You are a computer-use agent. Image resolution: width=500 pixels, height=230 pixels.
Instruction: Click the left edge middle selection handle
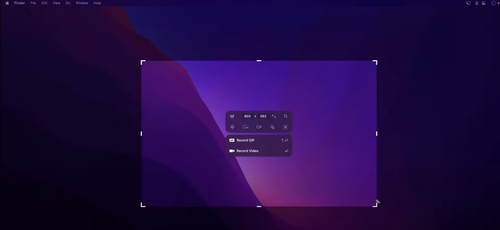(141, 133)
